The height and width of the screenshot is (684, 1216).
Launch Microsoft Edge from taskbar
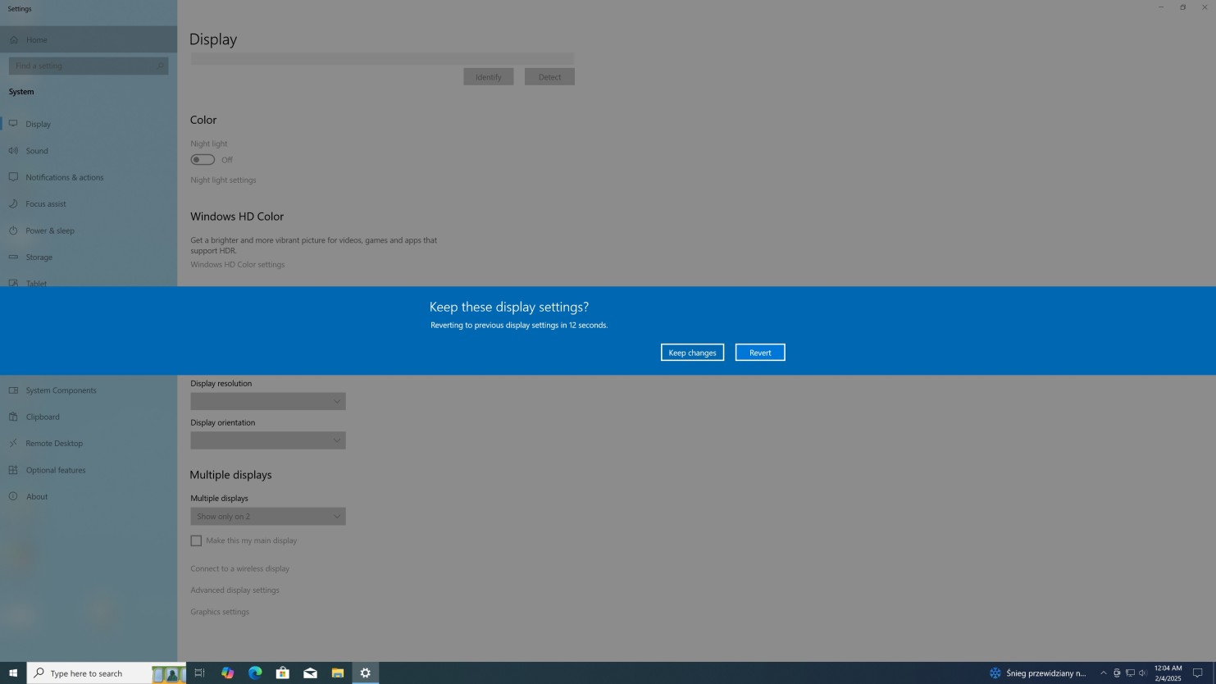(255, 673)
